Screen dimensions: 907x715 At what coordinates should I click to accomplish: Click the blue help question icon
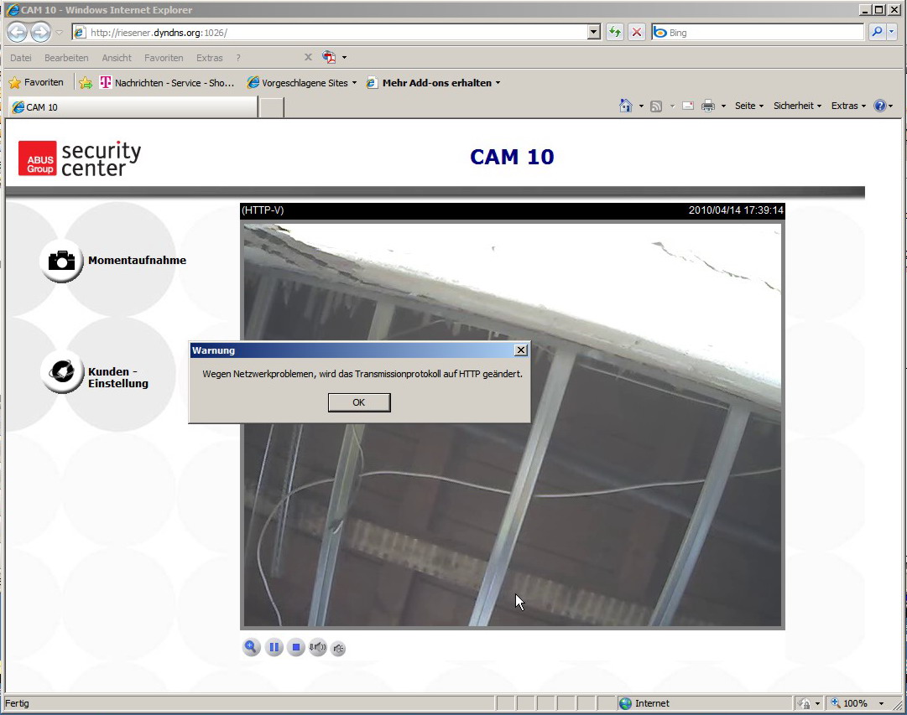(880, 106)
